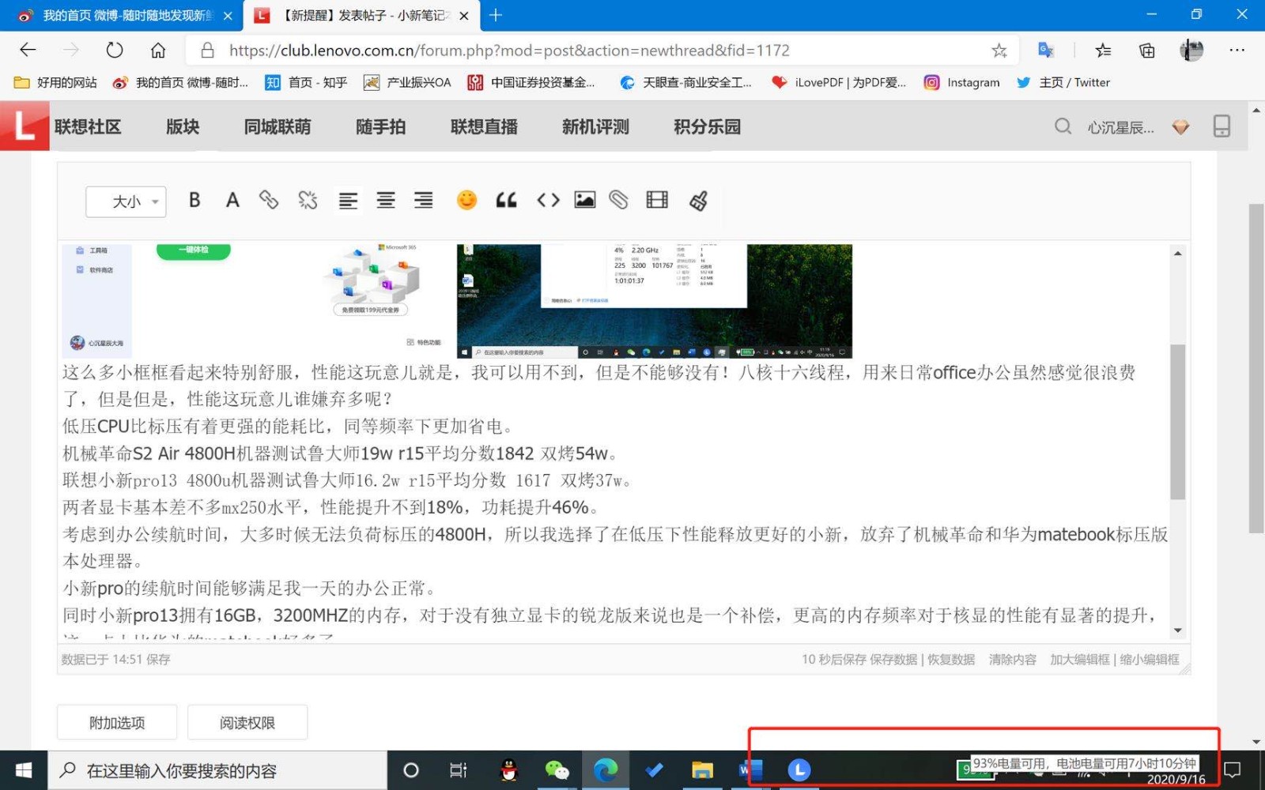Clear formatting with the brush icon
The height and width of the screenshot is (790, 1265).
click(698, 201)
